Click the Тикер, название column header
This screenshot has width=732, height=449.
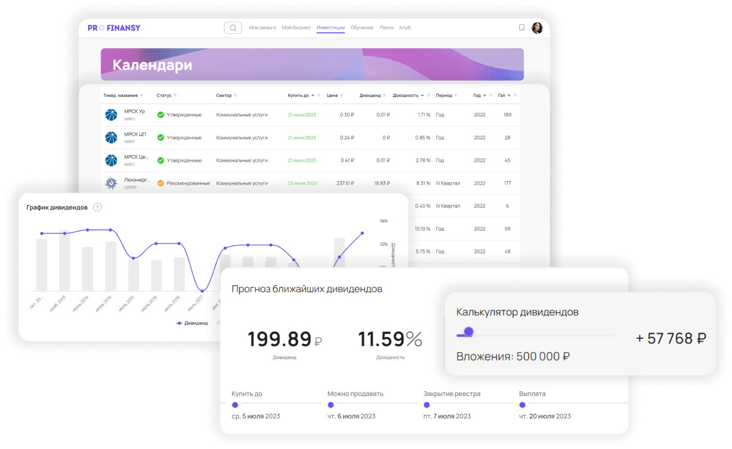coord(120,96)
